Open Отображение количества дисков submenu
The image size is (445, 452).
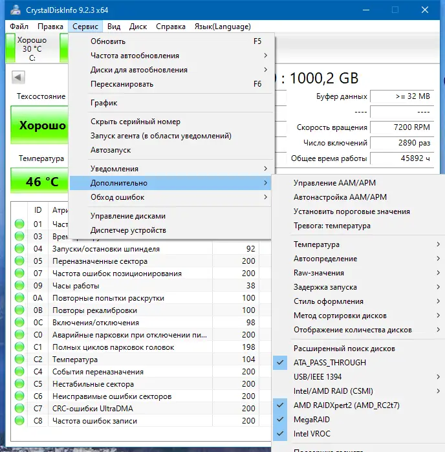(358, 330)
